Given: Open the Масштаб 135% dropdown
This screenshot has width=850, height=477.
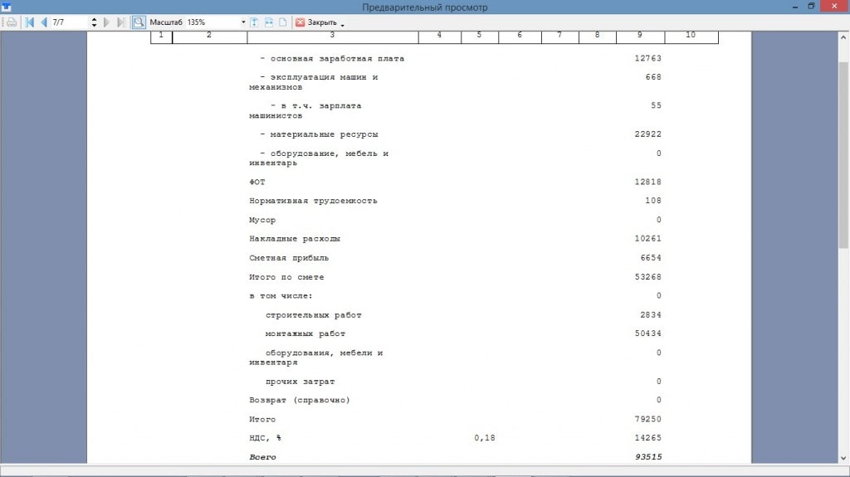Looking at the screenshot, I should [243, 22].
